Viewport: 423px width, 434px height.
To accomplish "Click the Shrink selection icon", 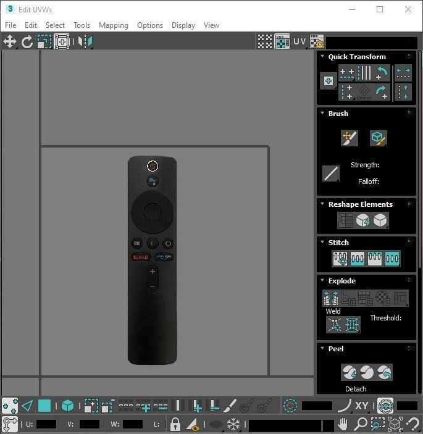I will click(x=108, y=406).
